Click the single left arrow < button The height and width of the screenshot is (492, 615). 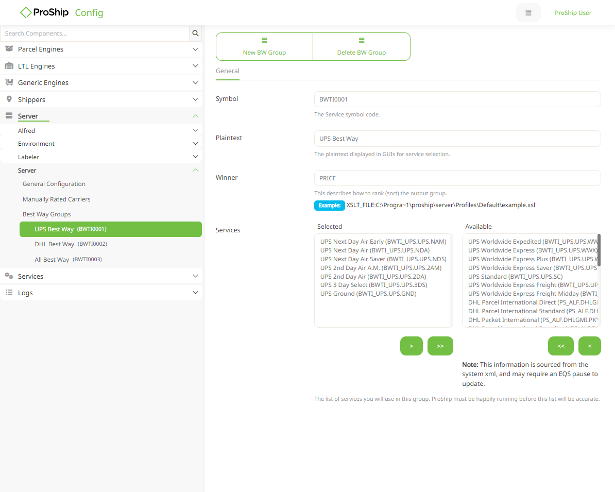590,346
